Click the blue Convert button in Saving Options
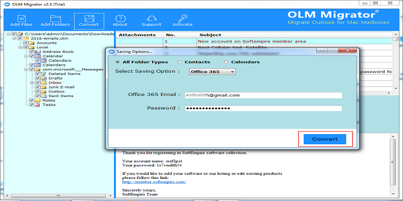This screenshot has height=201, width=403. point(325,139)
